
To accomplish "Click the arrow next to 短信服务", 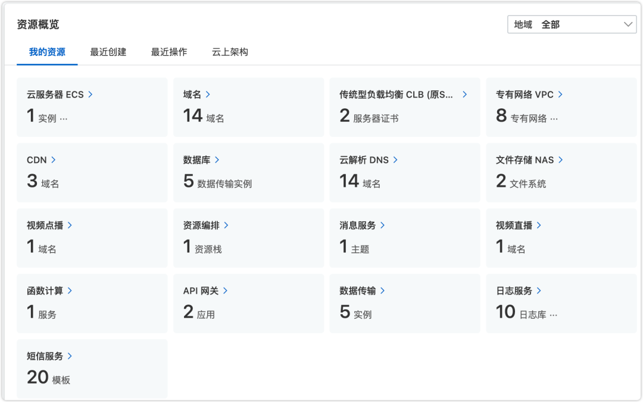I will pos(70,356).
